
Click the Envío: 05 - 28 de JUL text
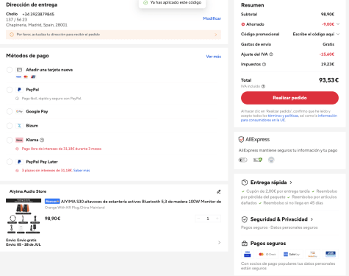click(x=24, y=244)
